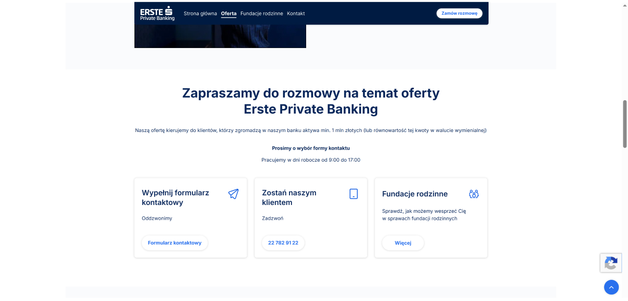Click the Zostań naszym klientem heading
The image size is (628, 301).
tap(289, 198)
